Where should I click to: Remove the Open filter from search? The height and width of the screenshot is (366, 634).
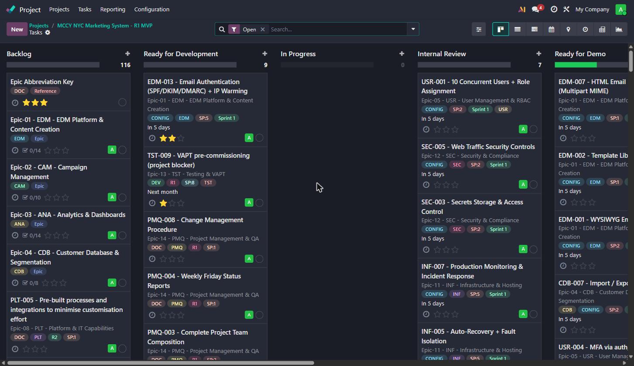pos(263,29)
